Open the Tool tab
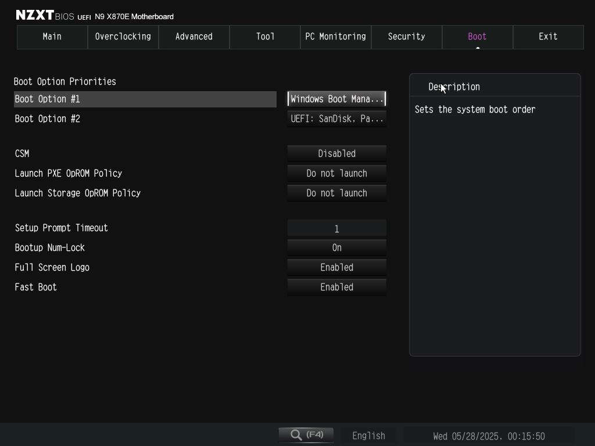The image size is (595, 446). click(265, 37)
